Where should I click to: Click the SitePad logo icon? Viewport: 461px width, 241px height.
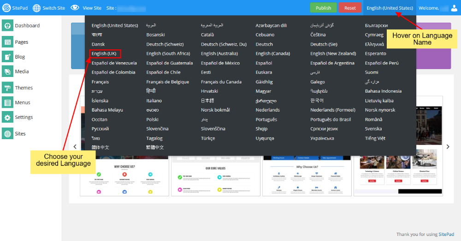6,8
